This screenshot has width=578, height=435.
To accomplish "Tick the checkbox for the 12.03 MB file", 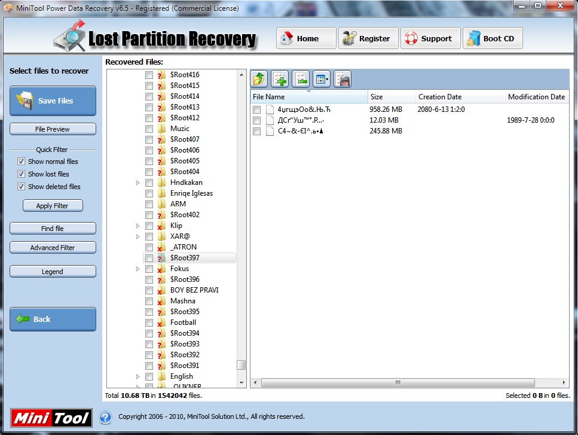I will click(x=257, y=120).
